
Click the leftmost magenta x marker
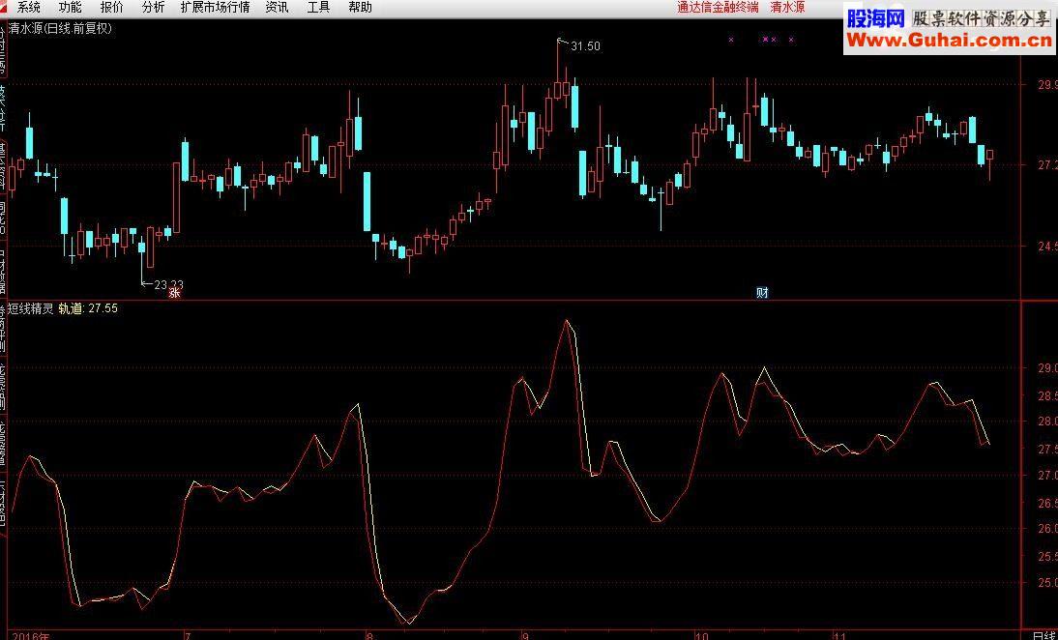[x=731, y=40]
